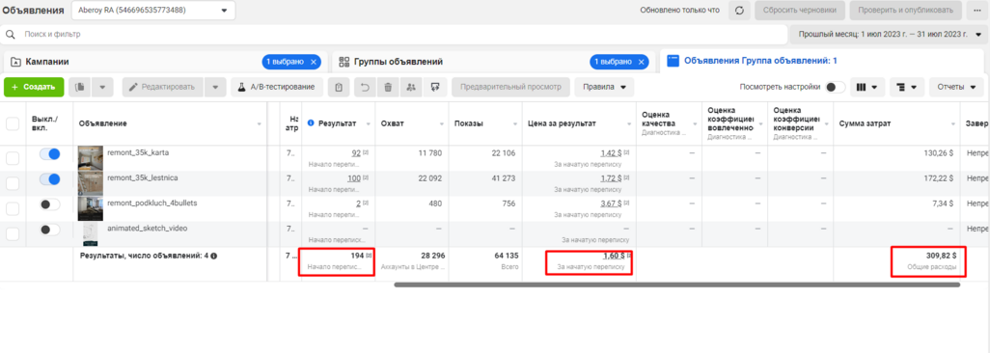Open the three-dot more options menu
This screenshot has height=353, width=990.
pos(977,10)
